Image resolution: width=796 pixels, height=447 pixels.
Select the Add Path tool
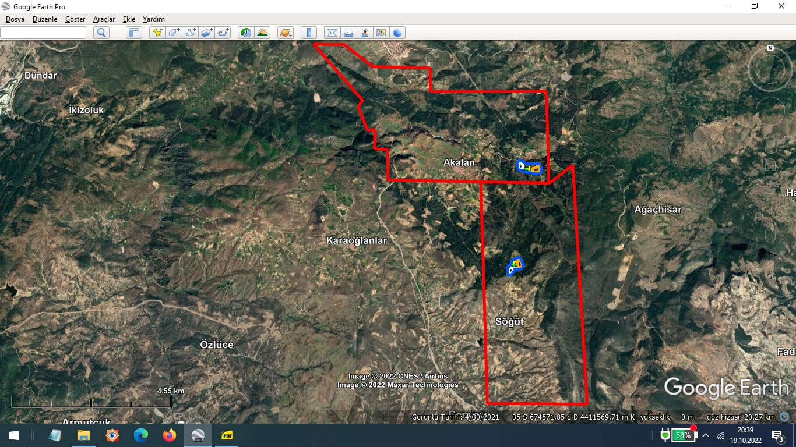[191, 33]
